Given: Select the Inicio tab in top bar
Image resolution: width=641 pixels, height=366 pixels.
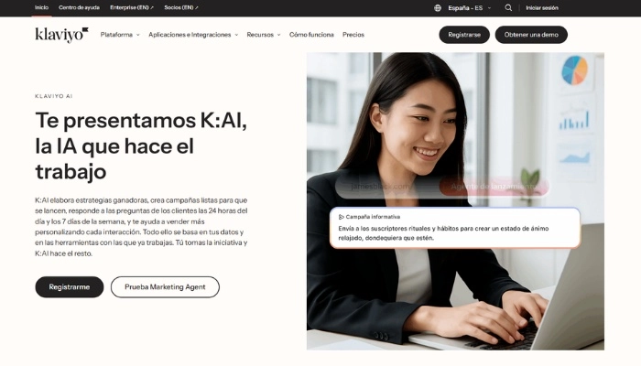Looking at the screenshot, I should (x=41, y=7).
